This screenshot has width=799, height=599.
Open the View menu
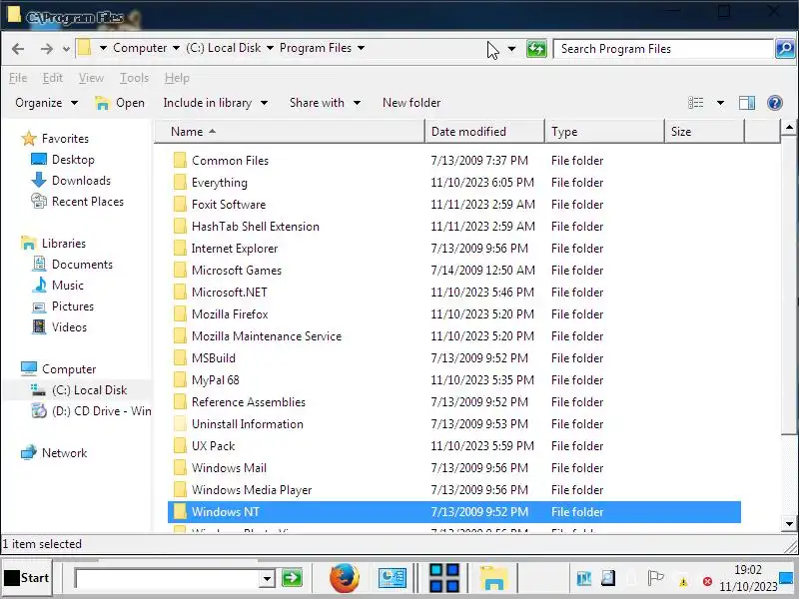(91, 78)
